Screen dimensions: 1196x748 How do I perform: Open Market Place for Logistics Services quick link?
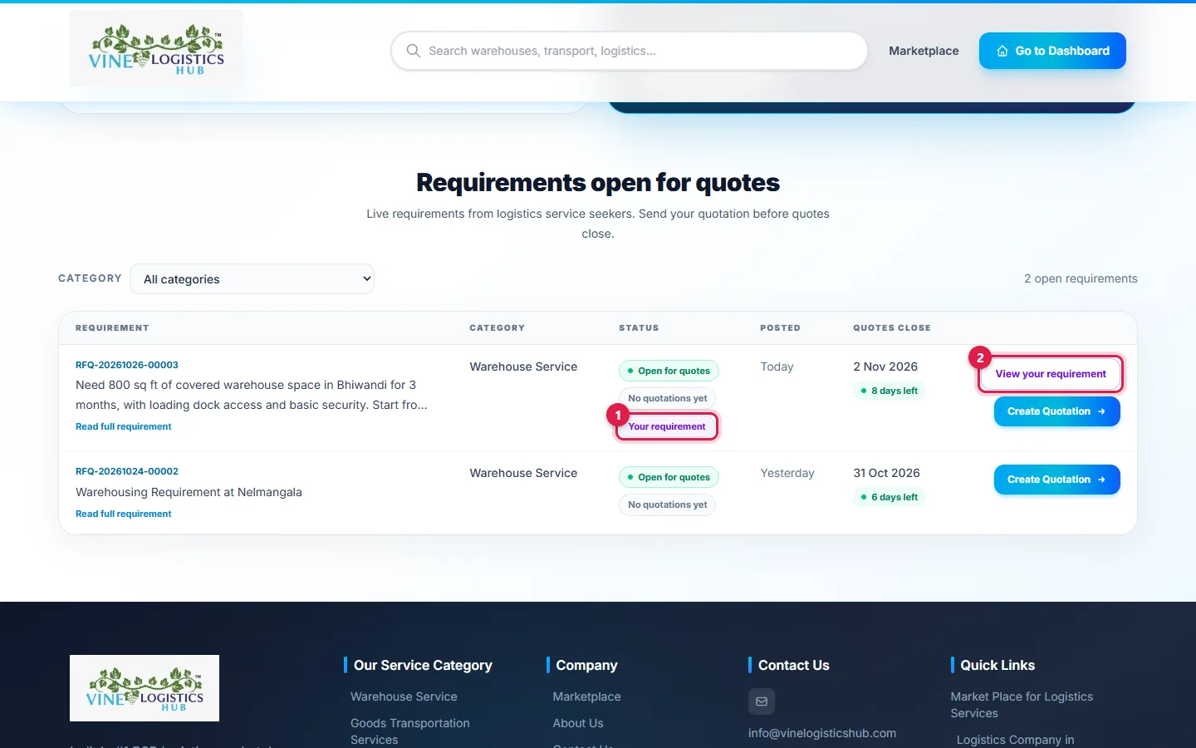click(x=1022, y=705)
